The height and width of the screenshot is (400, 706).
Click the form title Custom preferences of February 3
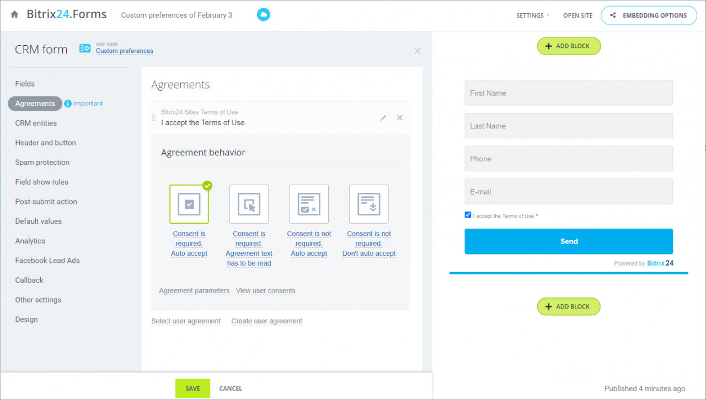tap(176, 15)
